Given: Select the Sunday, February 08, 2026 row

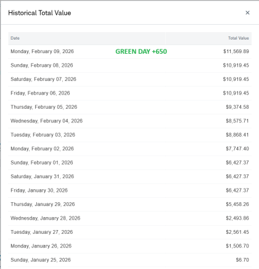Looking at the screenshot, I should tap(130, 66).
